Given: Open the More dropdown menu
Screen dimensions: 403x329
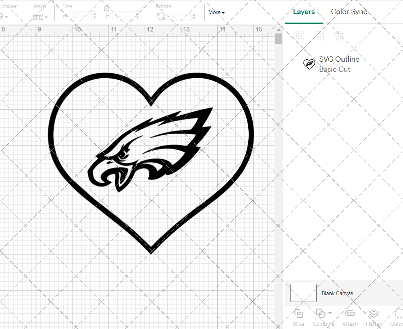Looking at the screenshot, I should coord(216,12).
